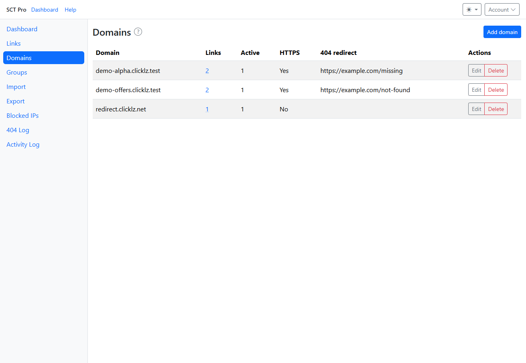Click the HTTPS column header
Screen dimensions: 526x363
click(290, 52)
